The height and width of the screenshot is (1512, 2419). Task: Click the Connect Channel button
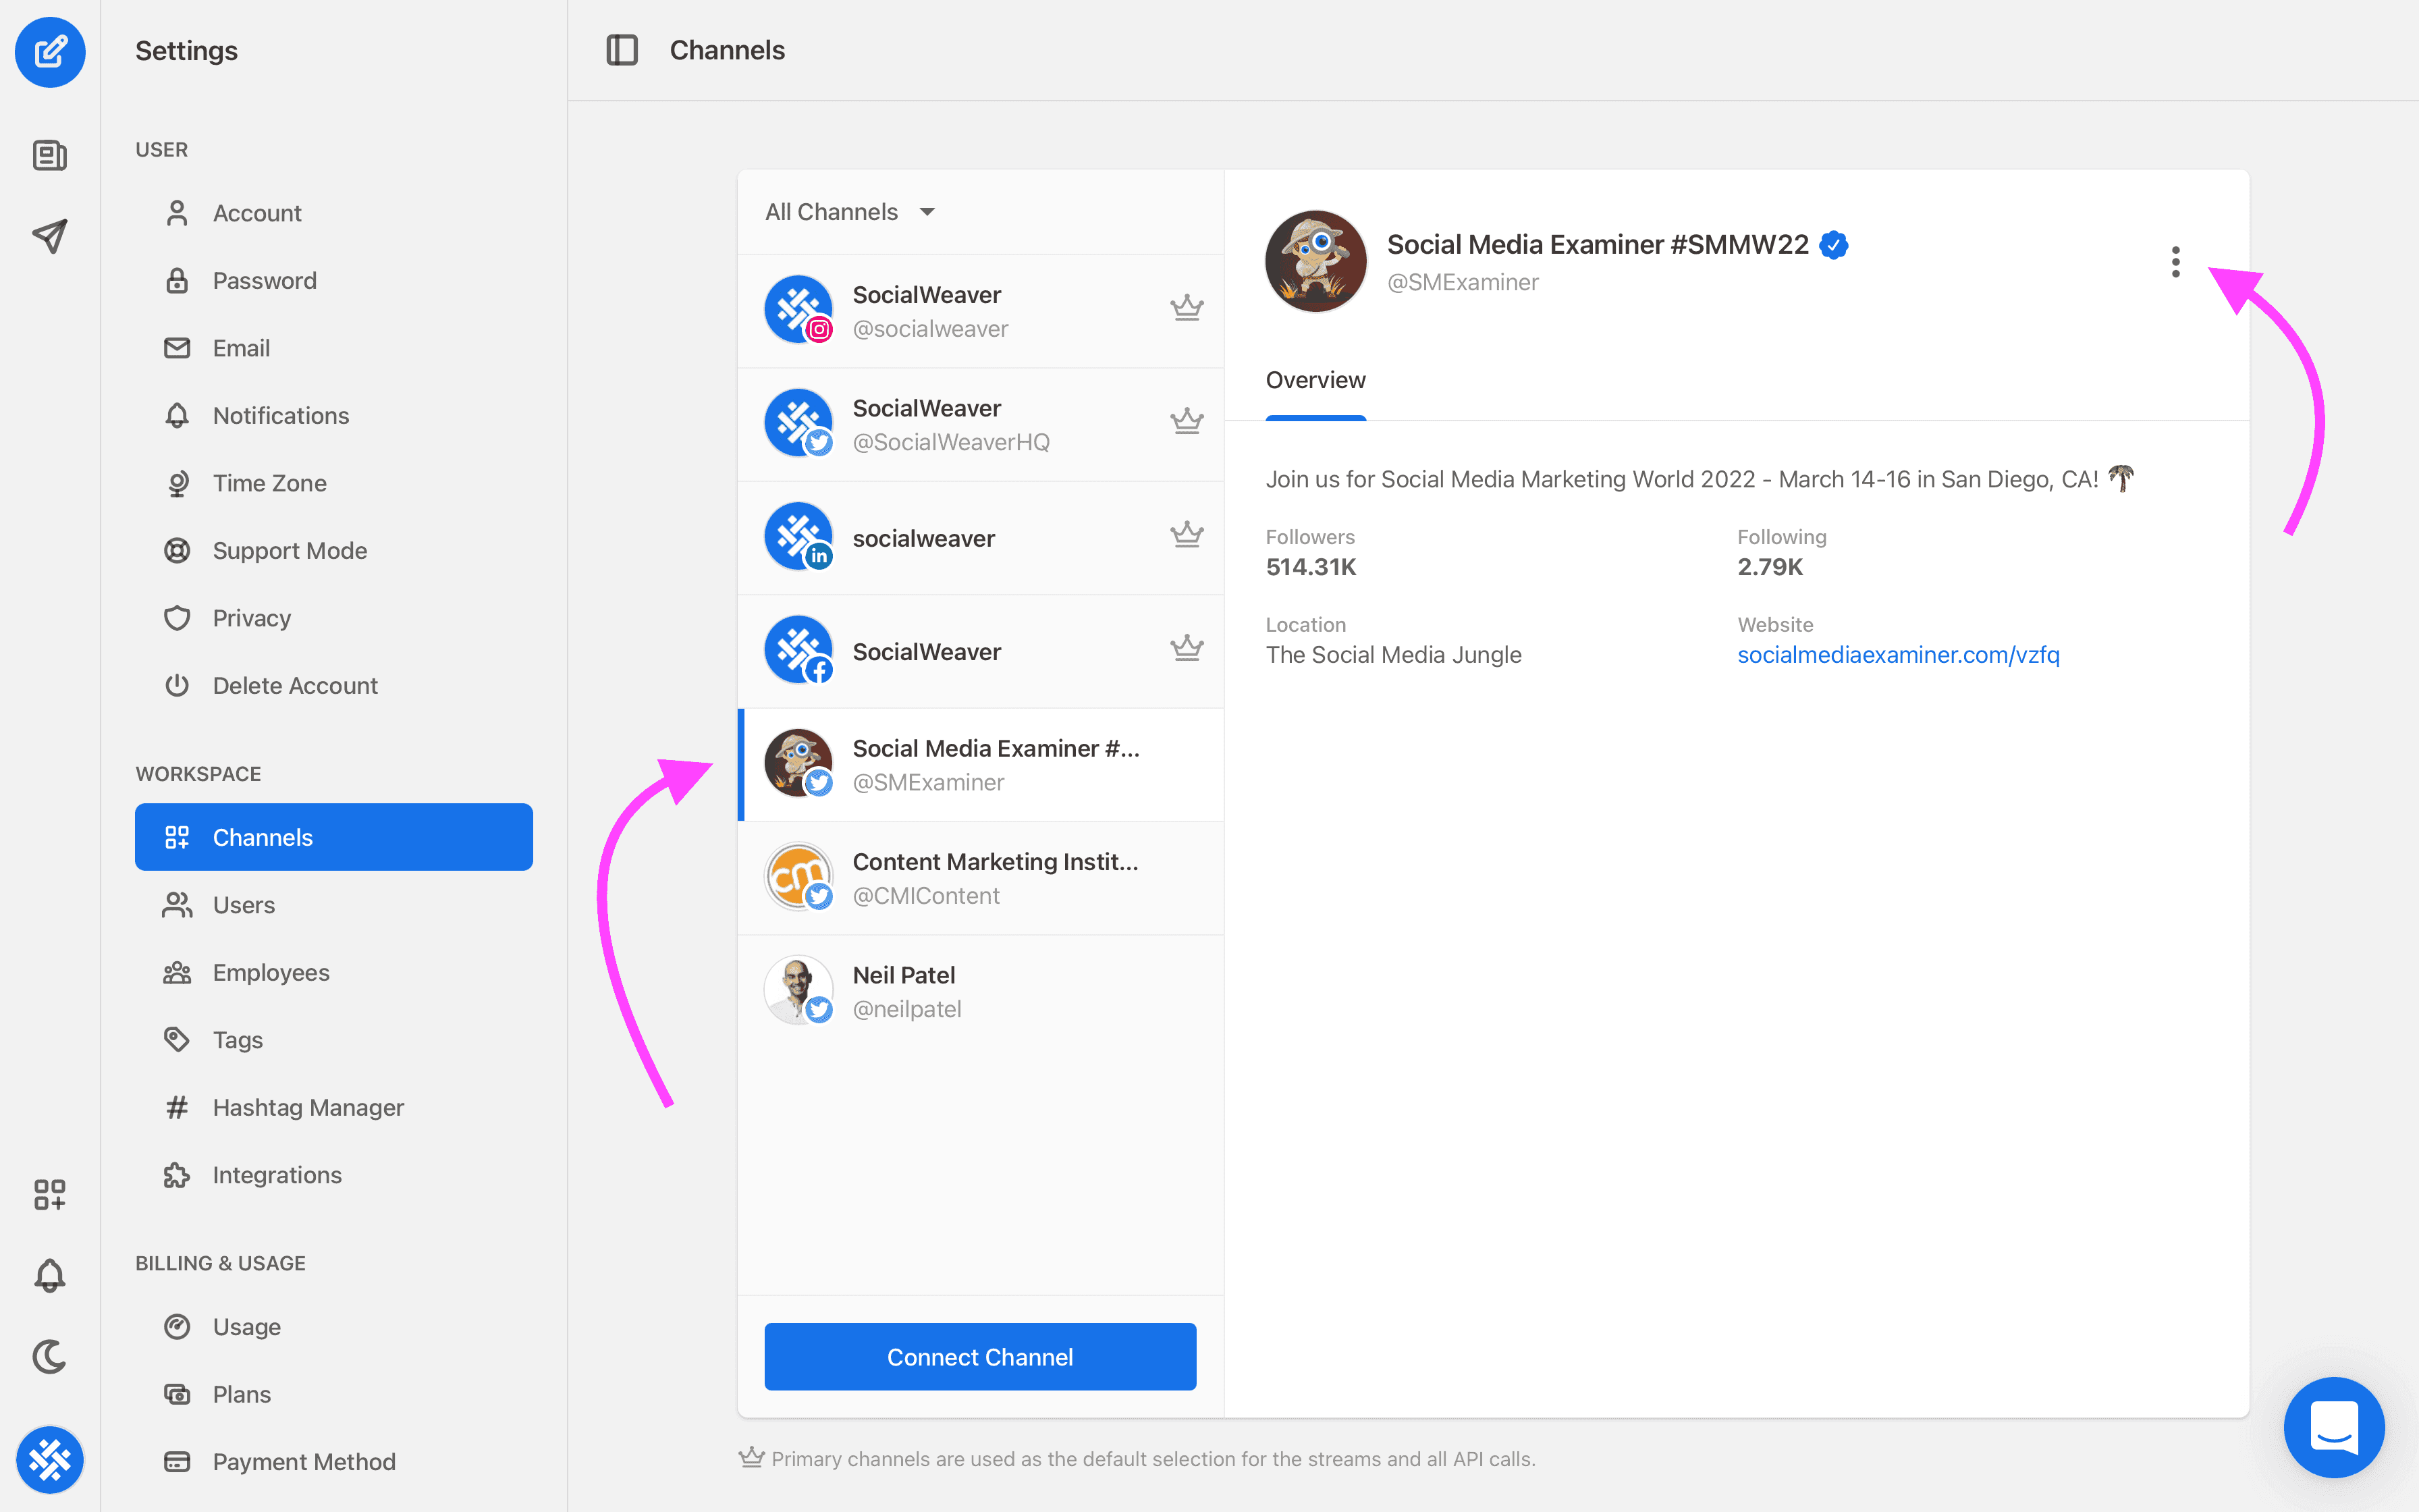tap(979, 1356)
